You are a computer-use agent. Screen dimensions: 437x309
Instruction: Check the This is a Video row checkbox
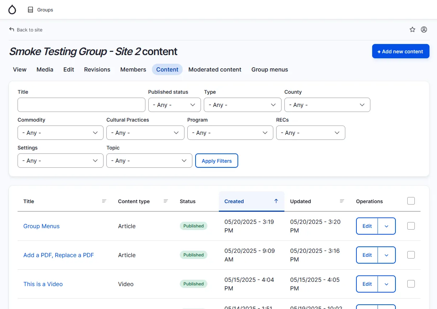411,284
